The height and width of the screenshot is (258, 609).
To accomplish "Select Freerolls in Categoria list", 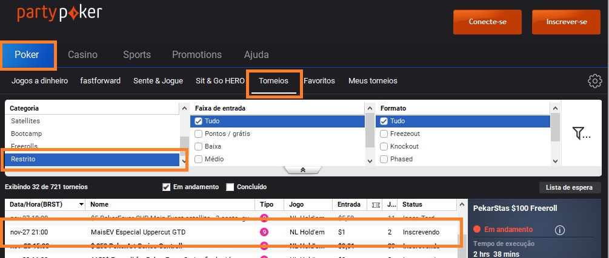I will [92, 146].
